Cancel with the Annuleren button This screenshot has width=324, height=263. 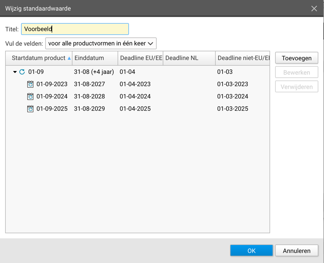pos(296,250)
